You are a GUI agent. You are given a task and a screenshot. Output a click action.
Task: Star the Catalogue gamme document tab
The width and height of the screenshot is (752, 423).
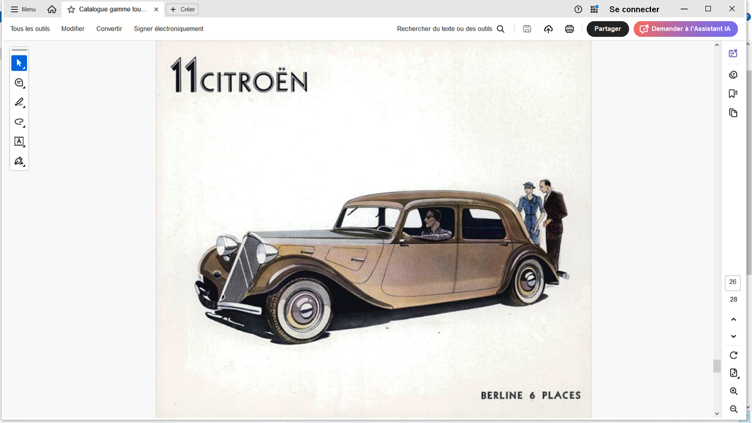71,9
